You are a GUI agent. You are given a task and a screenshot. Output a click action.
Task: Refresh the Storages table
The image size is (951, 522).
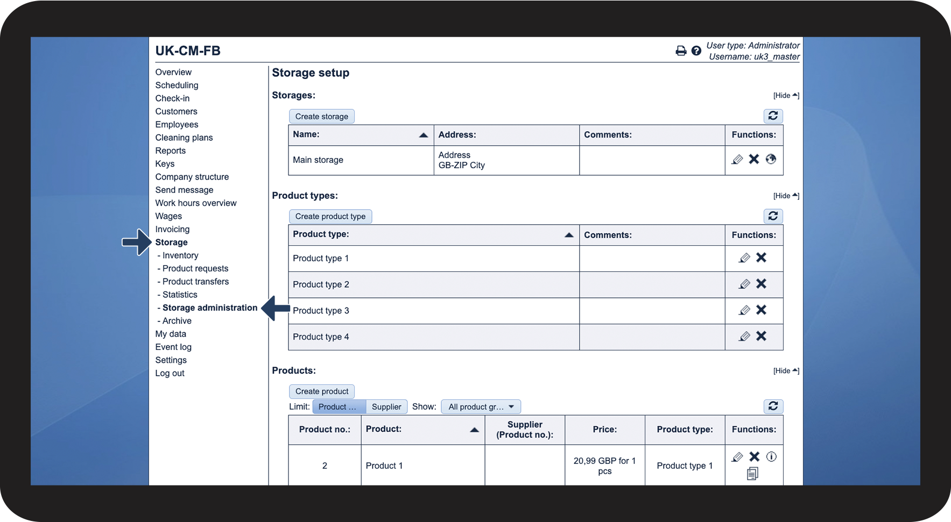pos(773,116)
